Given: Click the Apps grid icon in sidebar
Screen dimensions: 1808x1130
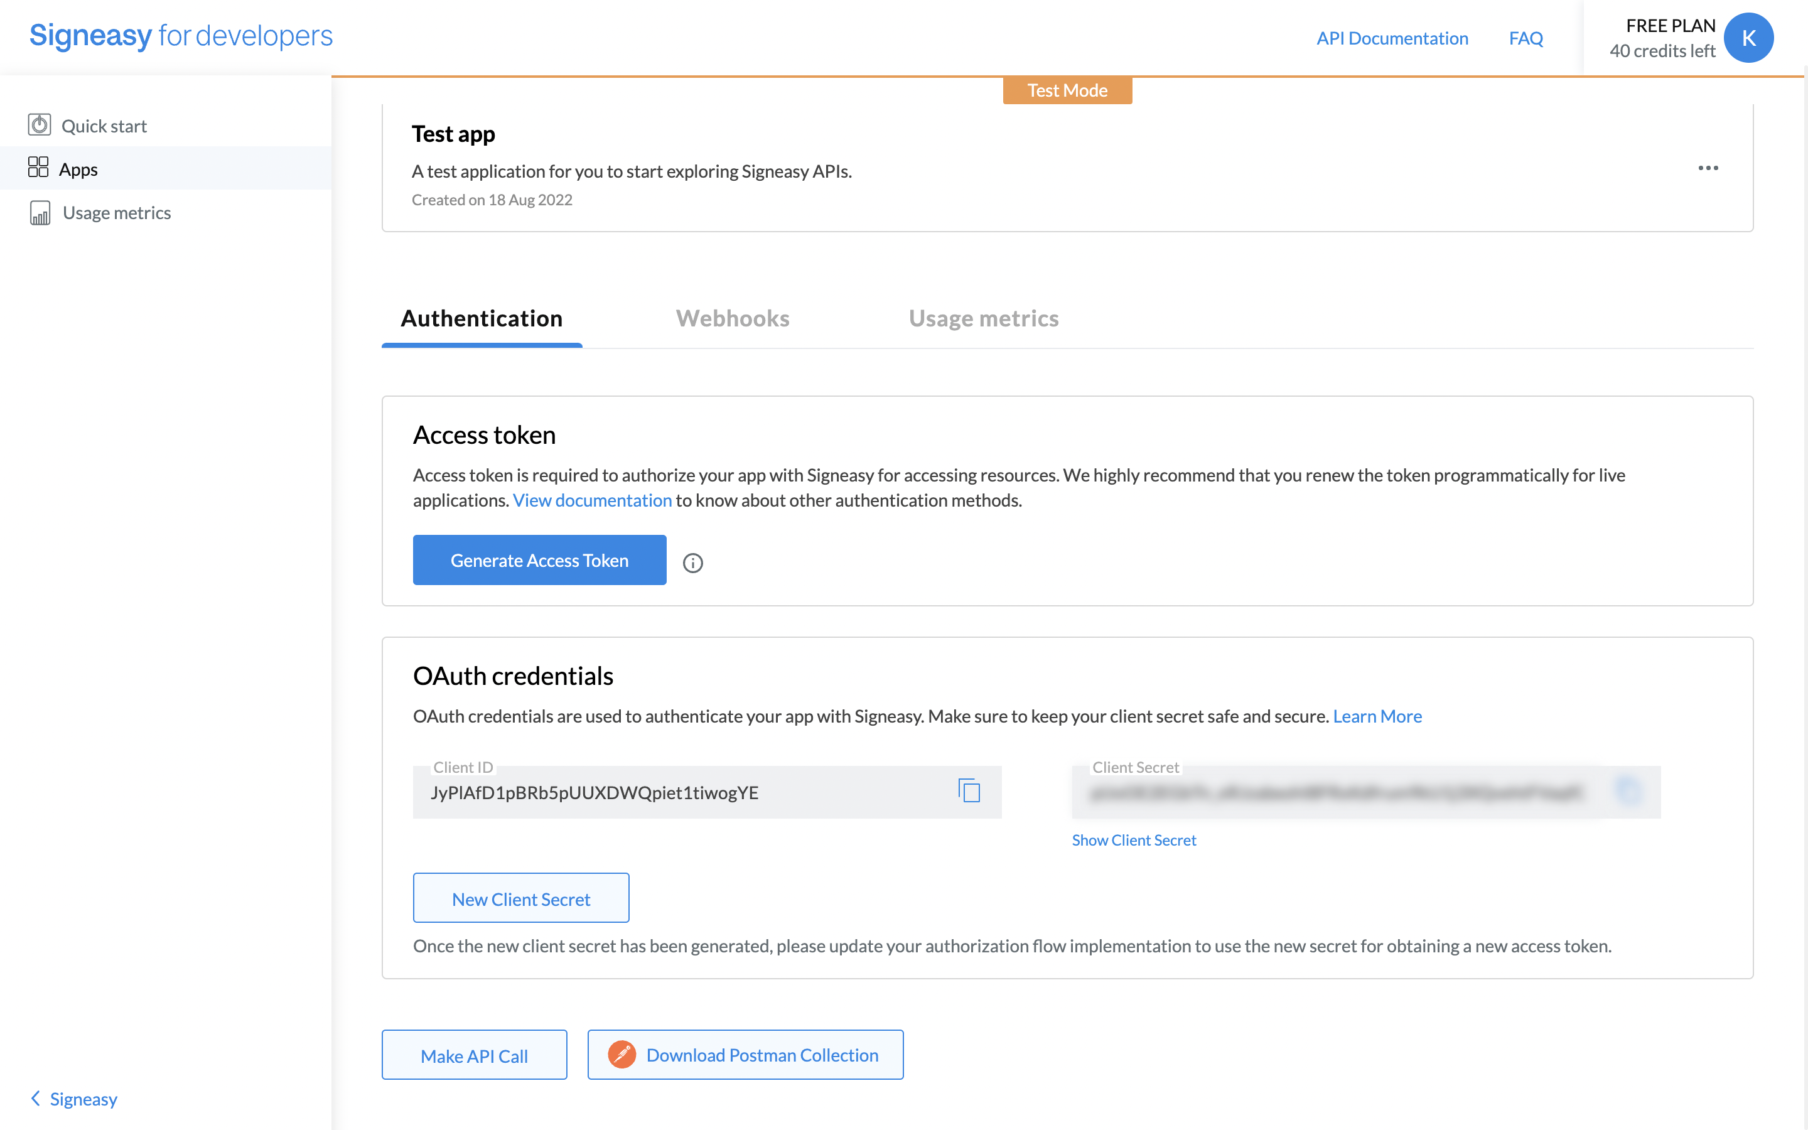Looking at the screenshot, I should pos(38,168).
